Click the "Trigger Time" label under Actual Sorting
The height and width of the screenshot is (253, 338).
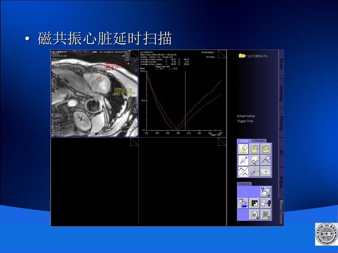click(245, 121)
